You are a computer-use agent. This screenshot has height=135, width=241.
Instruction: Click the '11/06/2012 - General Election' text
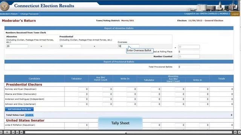point(206,21)
